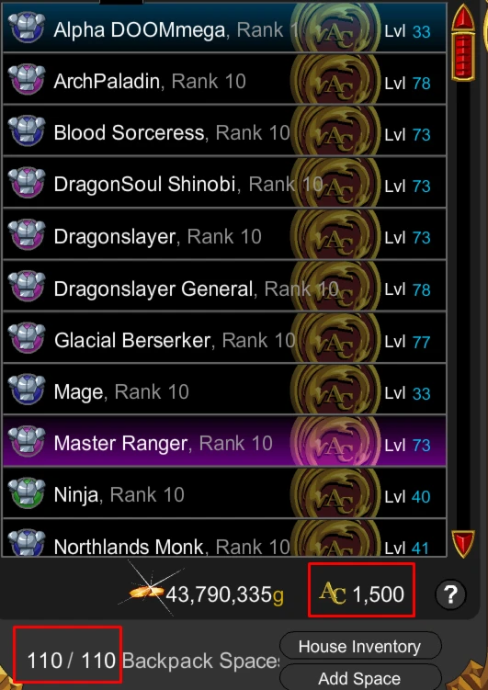488x690 pixels.
Task: Click the red up arrow of the scrollbar
Action: [463, 17]
